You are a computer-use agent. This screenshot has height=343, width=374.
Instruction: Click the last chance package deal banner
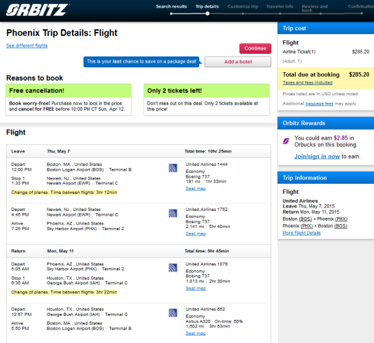[x=141, y=62]
